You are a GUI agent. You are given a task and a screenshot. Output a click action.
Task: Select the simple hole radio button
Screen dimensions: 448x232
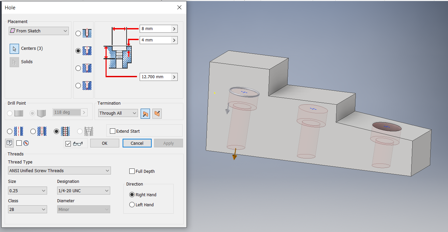coord(10,131)
